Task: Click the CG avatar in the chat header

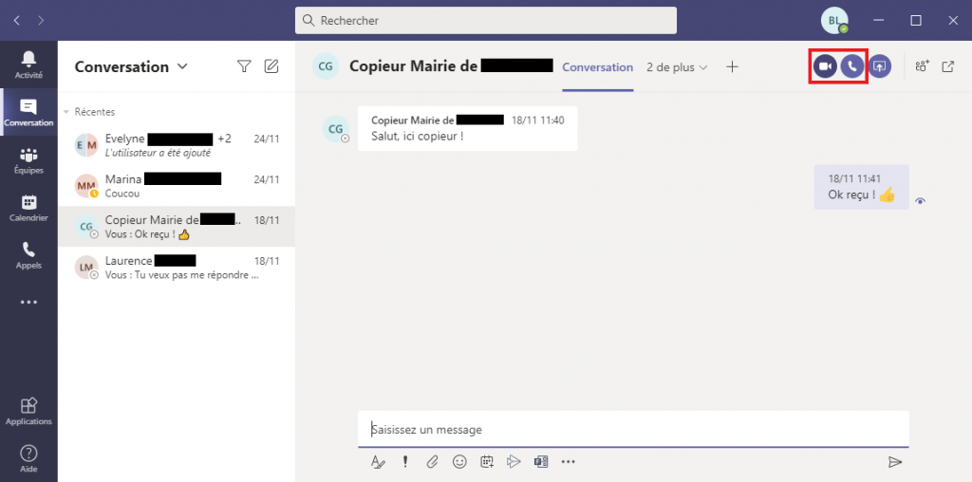Action: pos(326,66)
